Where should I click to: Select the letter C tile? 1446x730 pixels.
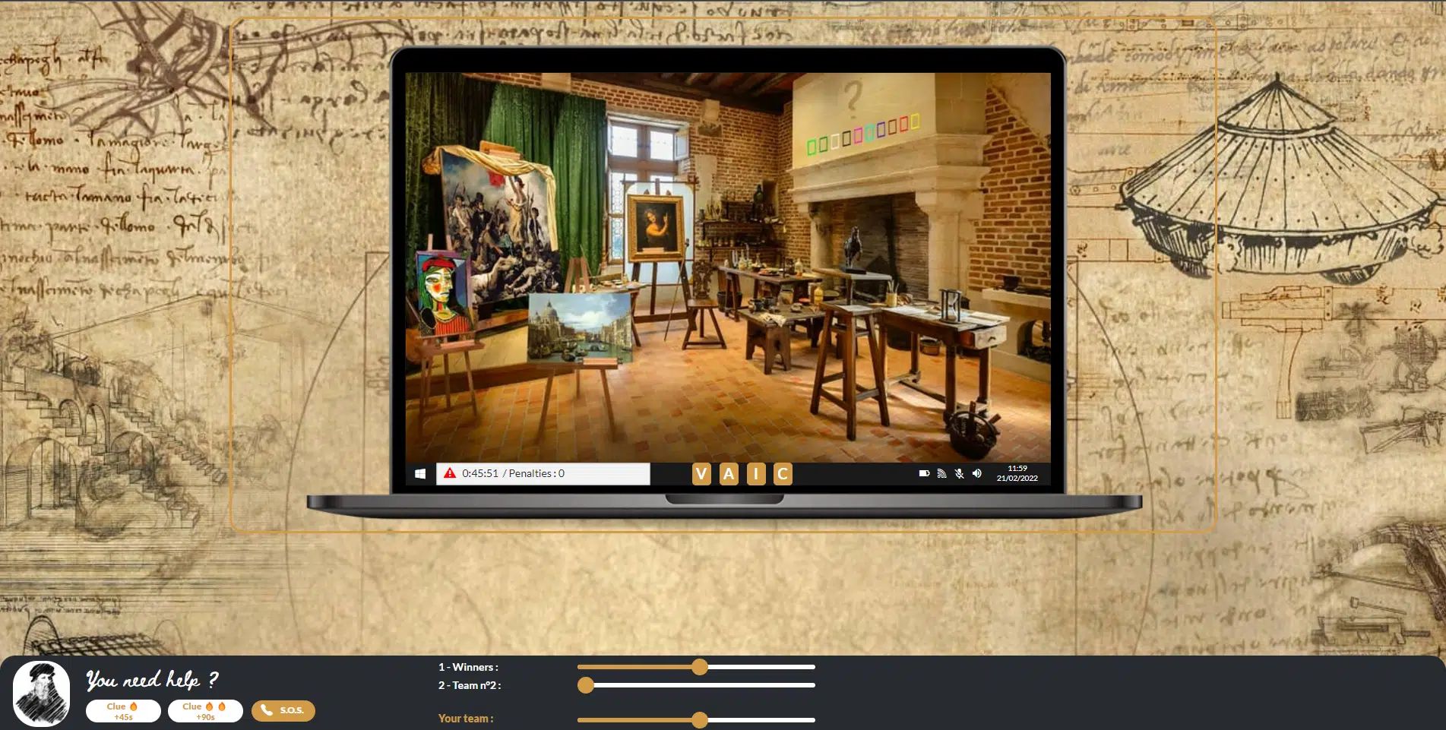point(783,474)
